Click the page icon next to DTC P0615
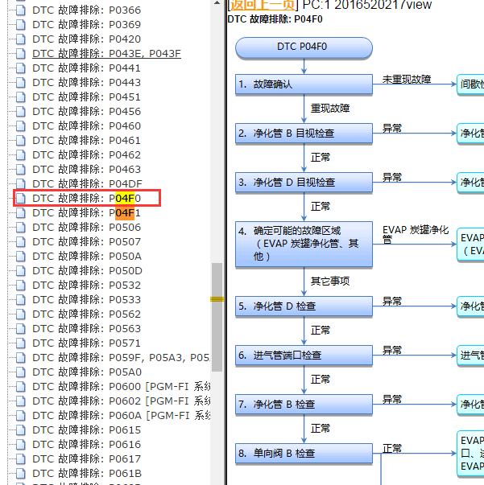Screen dimensions: 484x485 point(20,430)
